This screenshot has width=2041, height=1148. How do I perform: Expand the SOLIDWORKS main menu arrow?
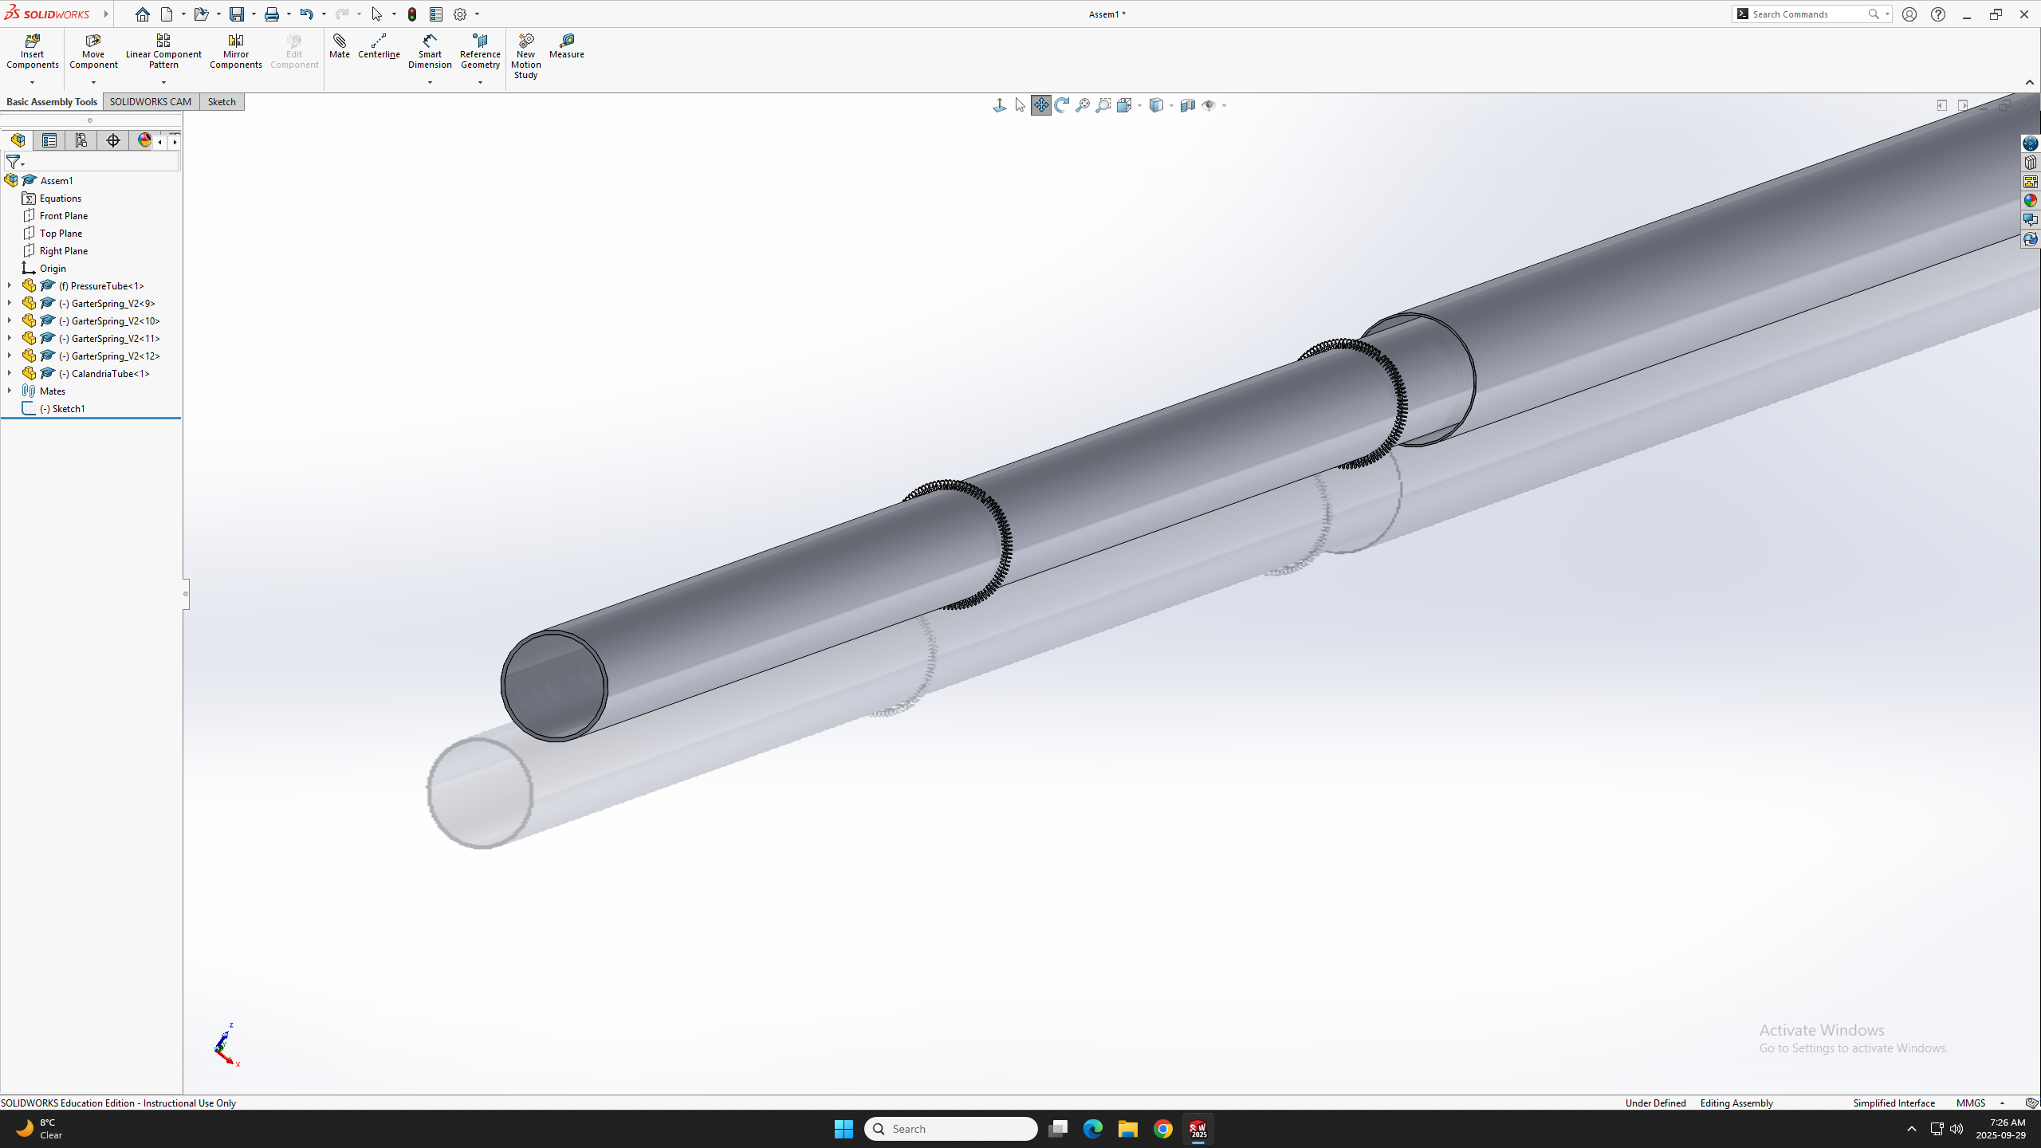coord(106,14)
